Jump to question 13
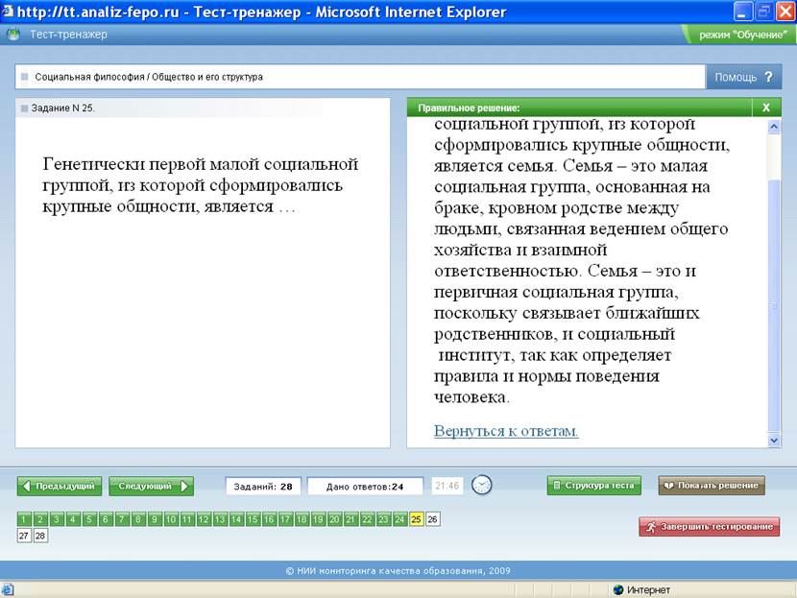The image size is (797, 598). click(220, 519)
